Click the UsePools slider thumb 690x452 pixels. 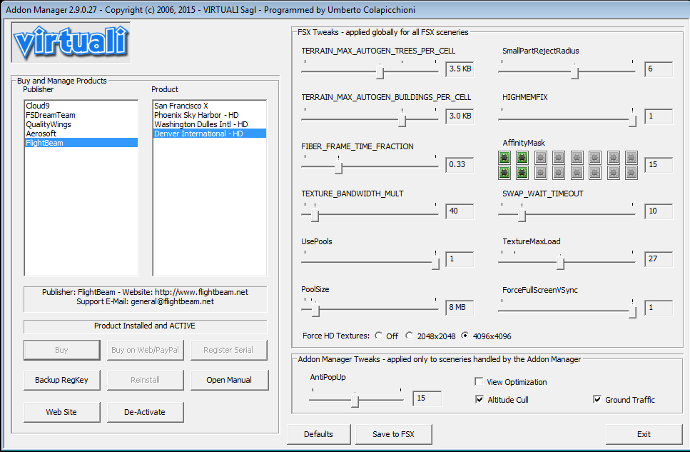pos(435,262)
